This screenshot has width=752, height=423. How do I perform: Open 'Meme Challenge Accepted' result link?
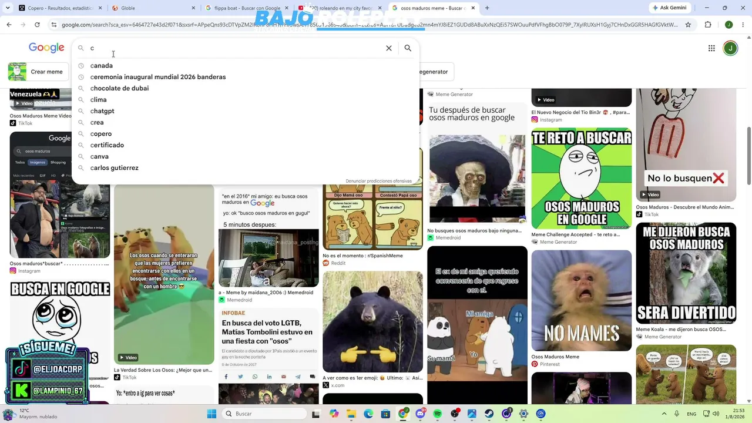(x=576, y=234)
